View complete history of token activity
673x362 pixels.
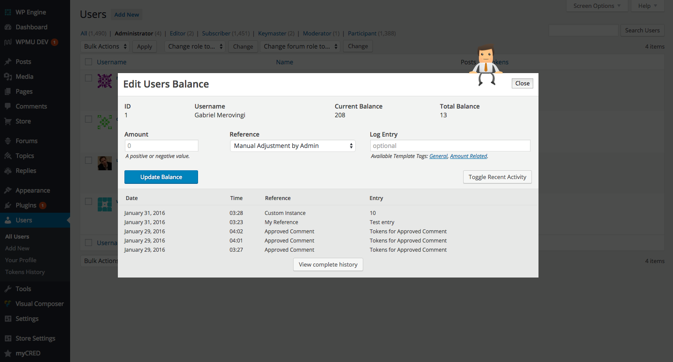point(328,264)
